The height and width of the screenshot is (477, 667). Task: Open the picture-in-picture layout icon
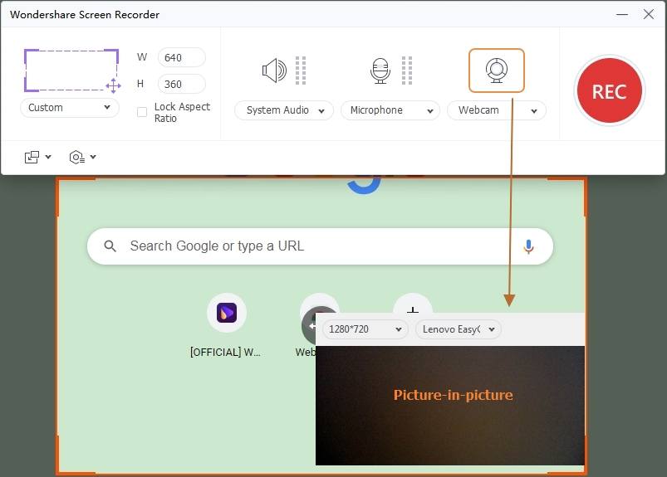pos(32,157)
